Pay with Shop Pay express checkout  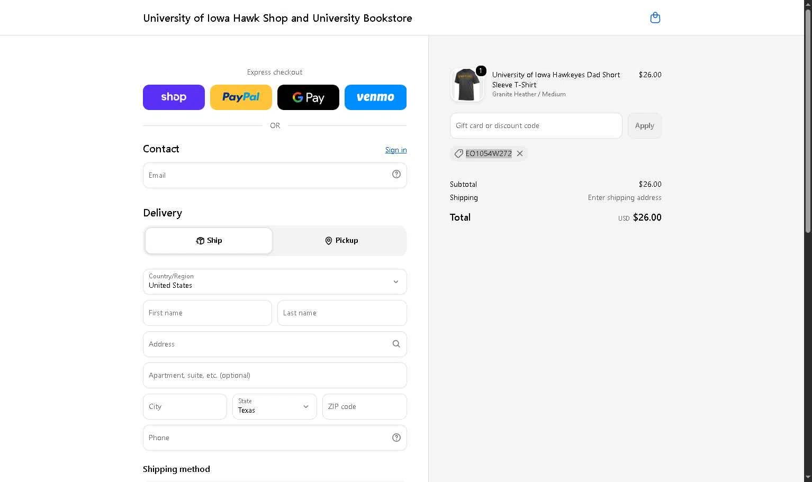click(x=174, y=97)
